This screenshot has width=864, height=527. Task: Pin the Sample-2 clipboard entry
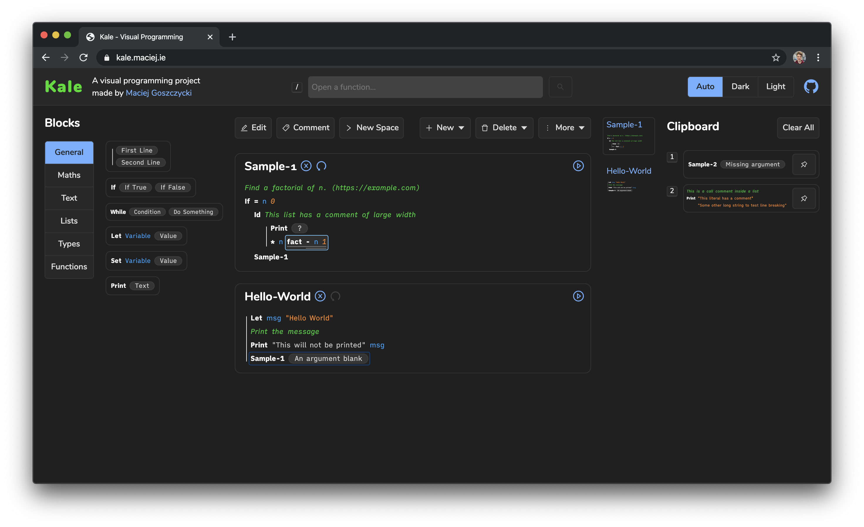click(x=804, y=164)
